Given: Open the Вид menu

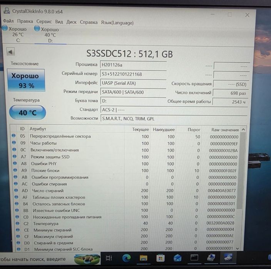Looking at the screenshot, I should point(59,22).
